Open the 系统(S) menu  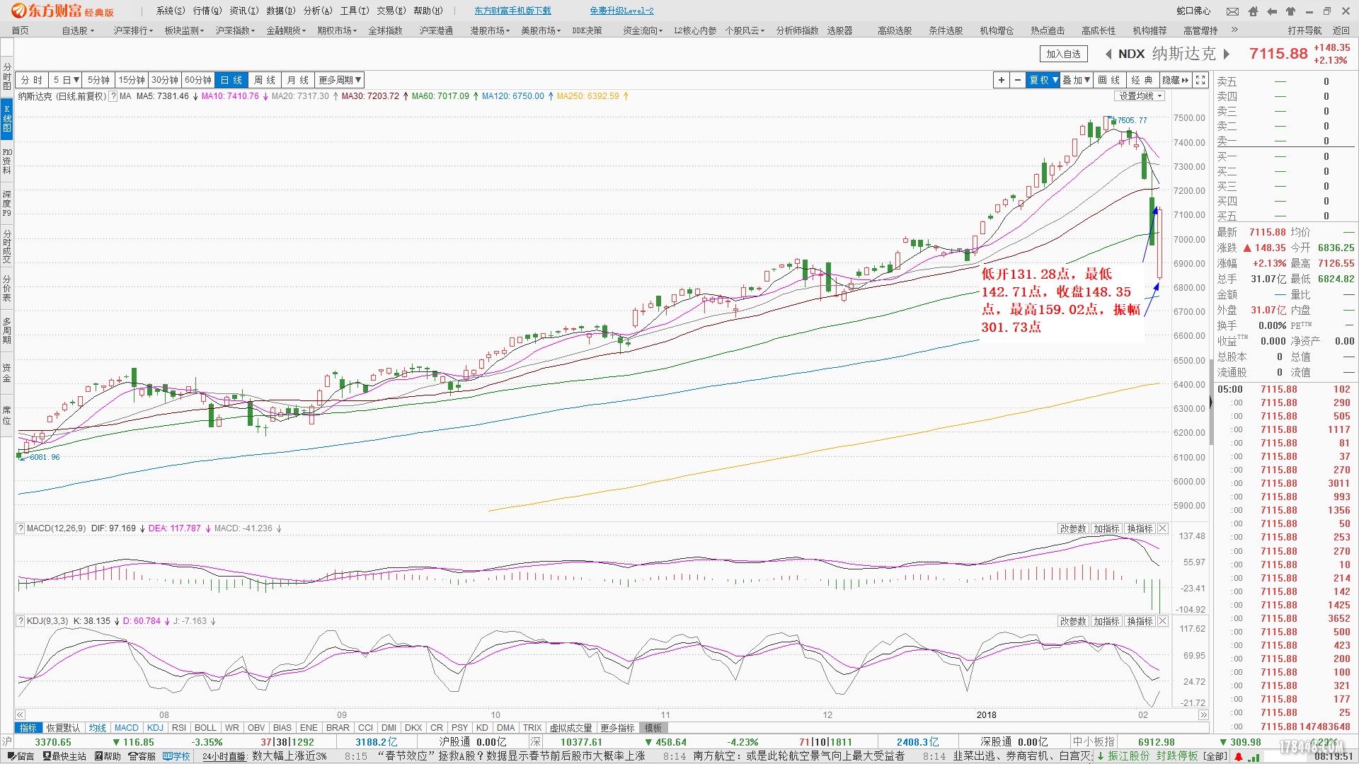click(170, 11)
